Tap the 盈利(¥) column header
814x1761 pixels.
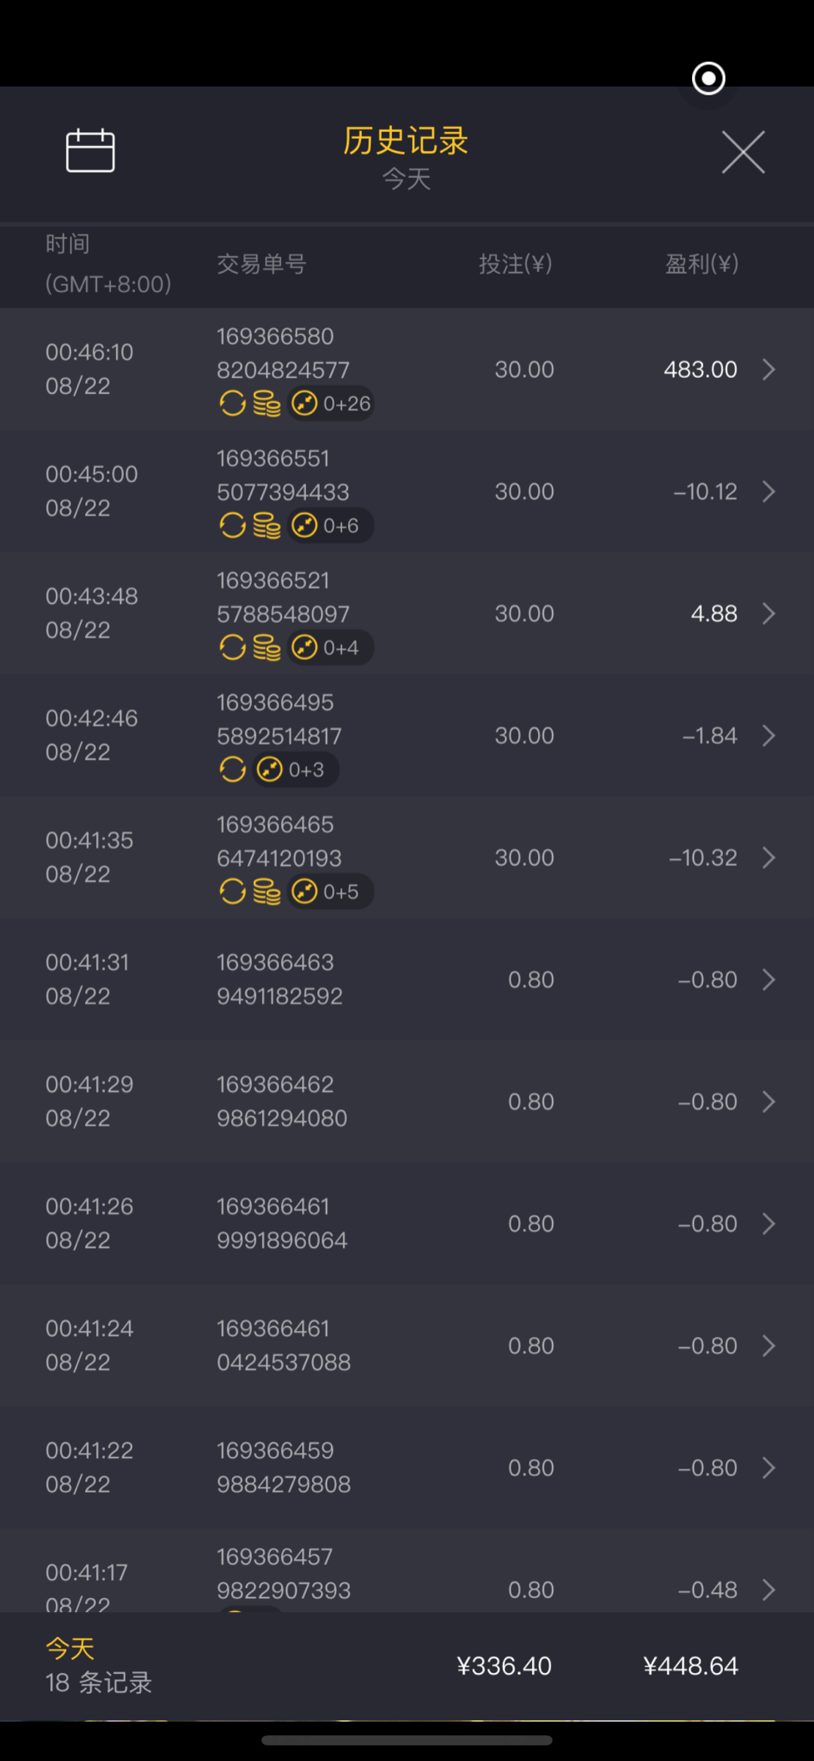[x=701, y=264]
